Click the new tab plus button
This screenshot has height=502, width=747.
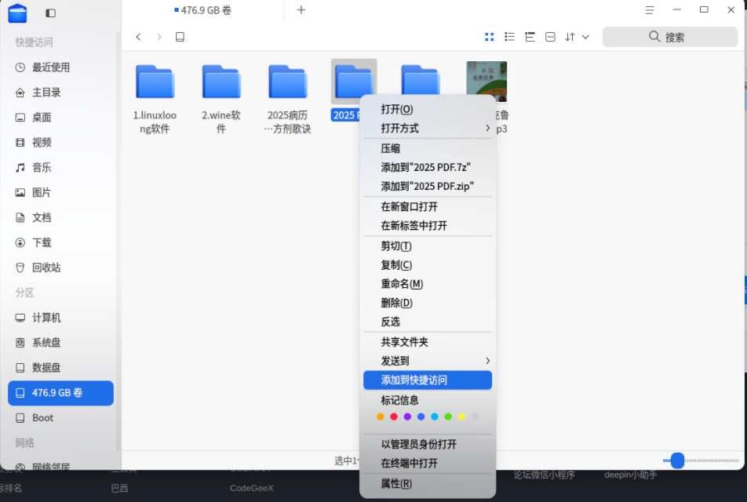[301, 10]
